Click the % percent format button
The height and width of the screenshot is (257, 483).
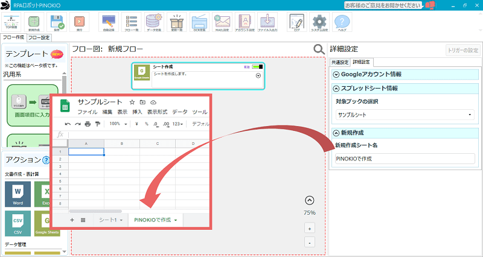click(147, 124)
